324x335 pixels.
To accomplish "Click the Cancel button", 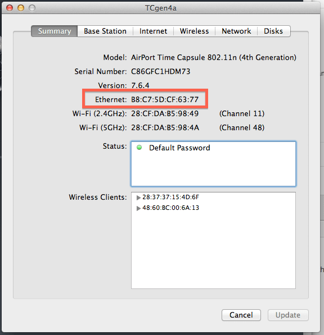I will click(x=241, y=315).
